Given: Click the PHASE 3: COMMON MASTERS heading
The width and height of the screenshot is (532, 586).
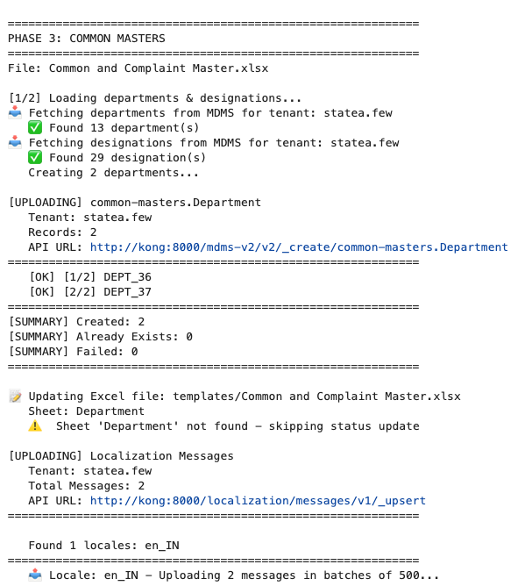Looking at the screenshot, I should [86, 39].
